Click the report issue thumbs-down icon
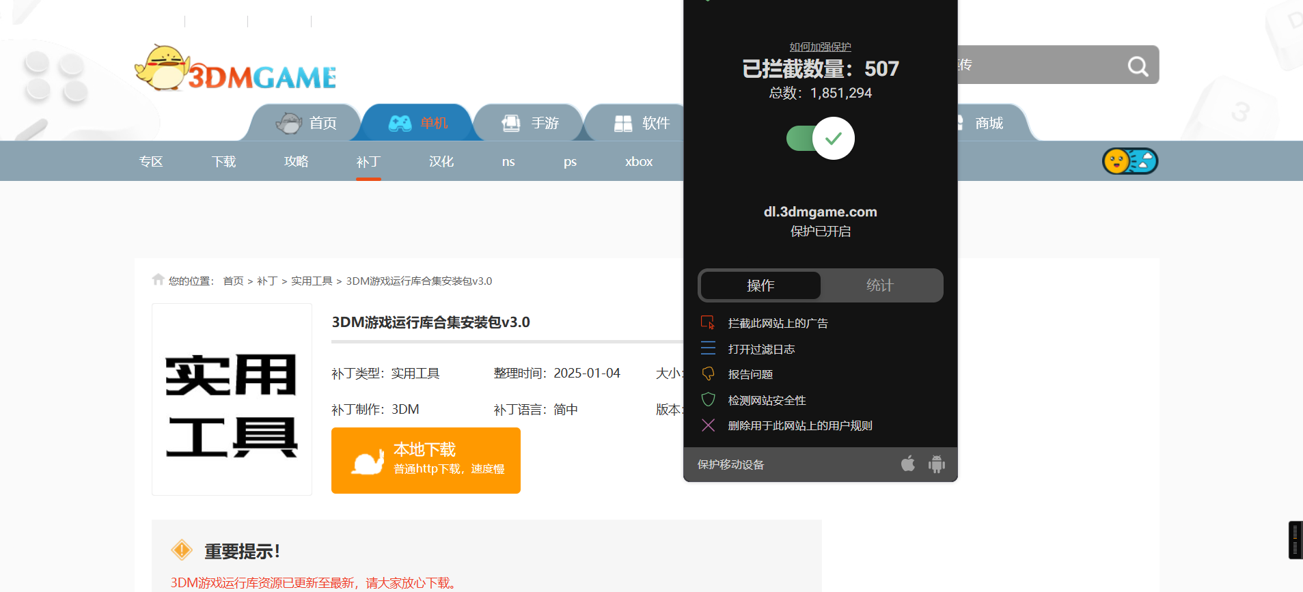1303x592 pixels. 708,374
